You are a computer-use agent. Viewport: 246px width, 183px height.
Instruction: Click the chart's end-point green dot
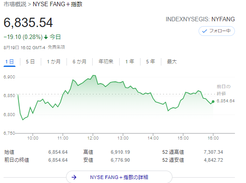[213, 101]
